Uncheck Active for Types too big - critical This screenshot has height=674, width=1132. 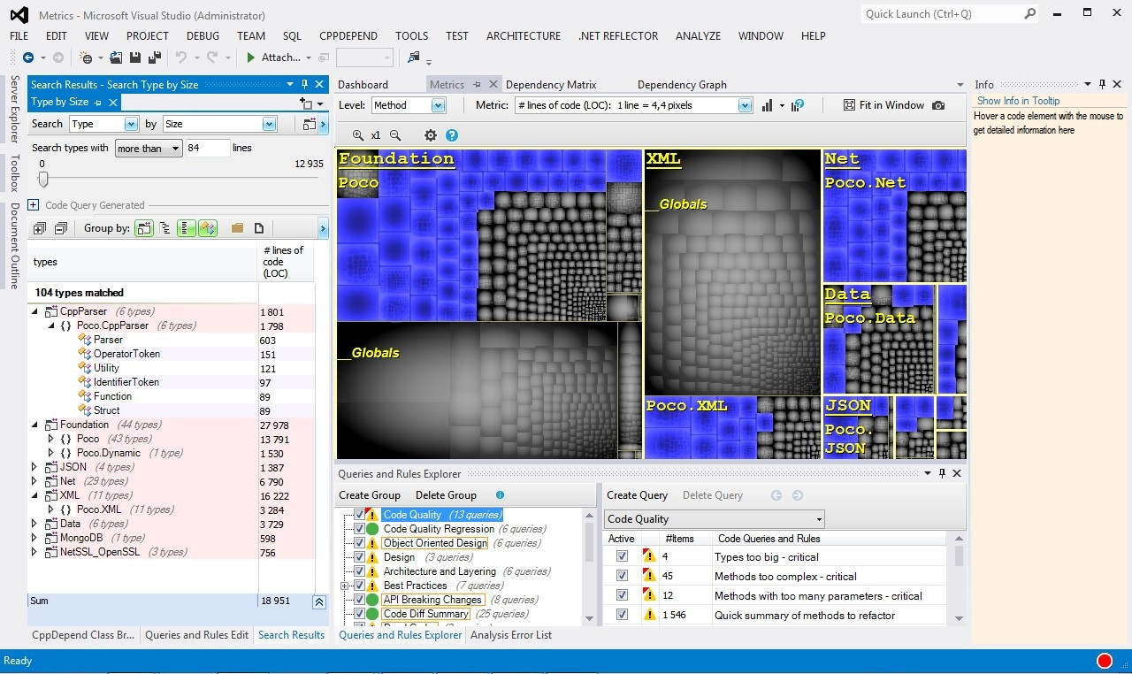pos(622,557)
